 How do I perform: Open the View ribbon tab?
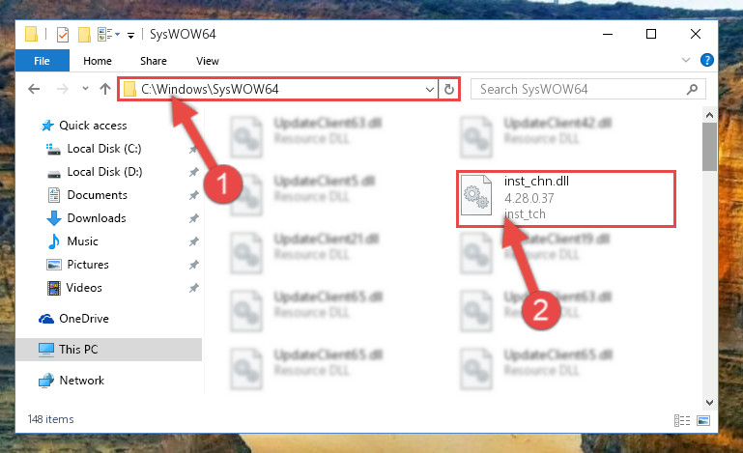click(208, 61)
